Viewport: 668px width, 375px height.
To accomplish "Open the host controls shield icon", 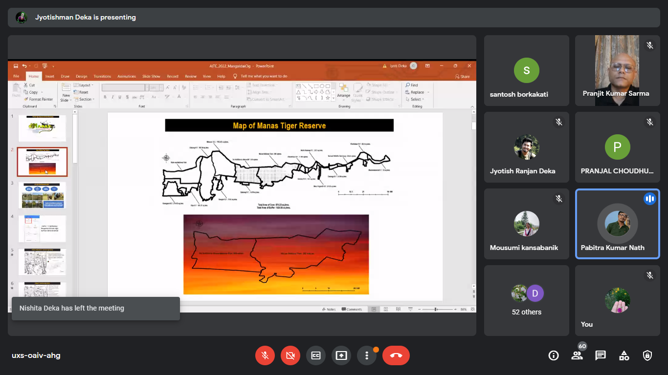I will (647, 355).
